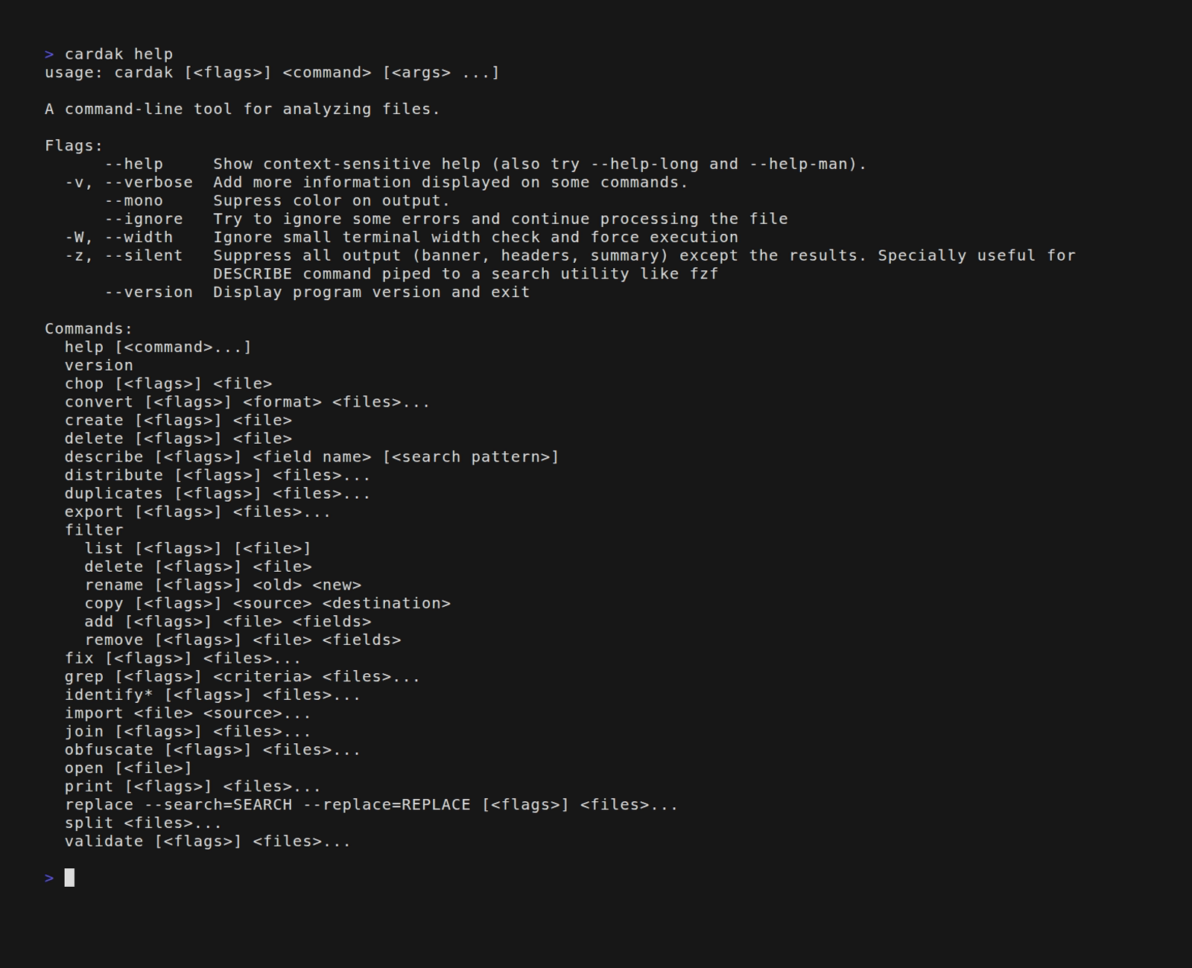Click the 'grep' command name
1192x968 pixels.
(x=83, y=677)
